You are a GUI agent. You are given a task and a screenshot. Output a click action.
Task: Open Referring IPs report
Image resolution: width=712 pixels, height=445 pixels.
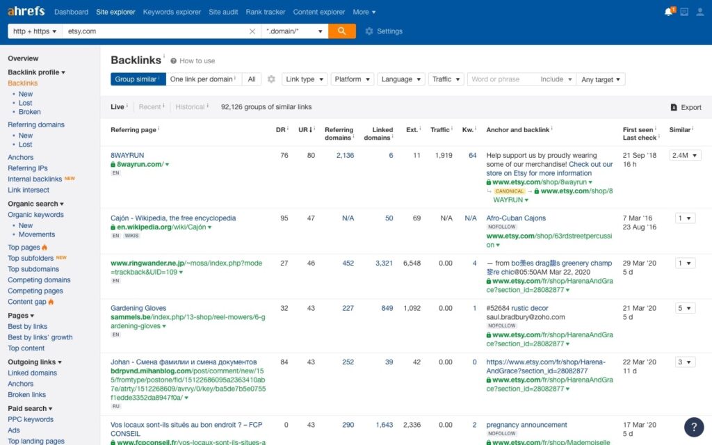(28, 168)
